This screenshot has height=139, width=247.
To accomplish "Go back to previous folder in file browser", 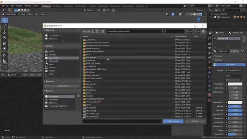I will 85,31.
